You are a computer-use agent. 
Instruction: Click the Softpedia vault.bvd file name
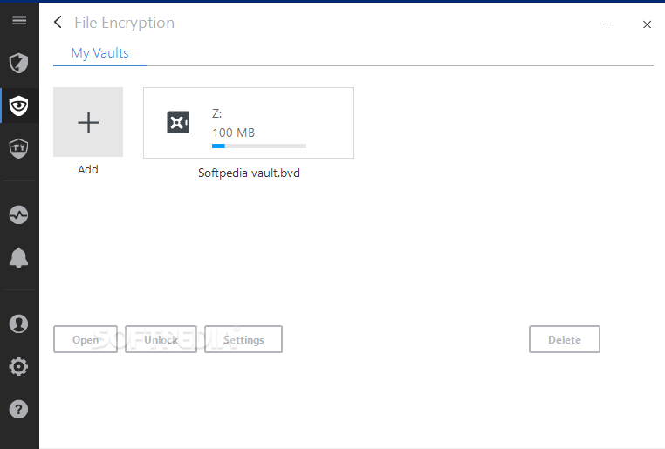[x=249, y=173]
